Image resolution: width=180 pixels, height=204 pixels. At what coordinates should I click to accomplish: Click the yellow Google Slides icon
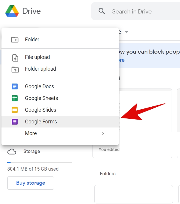15,110
